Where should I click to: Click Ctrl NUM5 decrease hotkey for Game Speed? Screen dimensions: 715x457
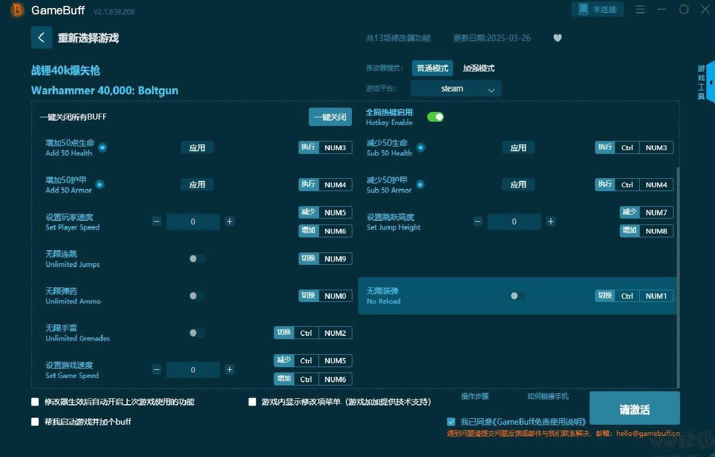click(x=313, y=361)
